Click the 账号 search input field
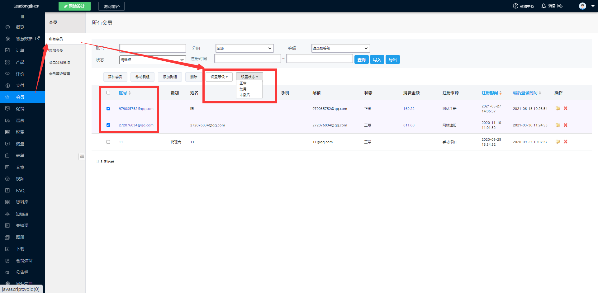Image resolution: width=598 pixels, height=293 pixels. coord(152,48)
